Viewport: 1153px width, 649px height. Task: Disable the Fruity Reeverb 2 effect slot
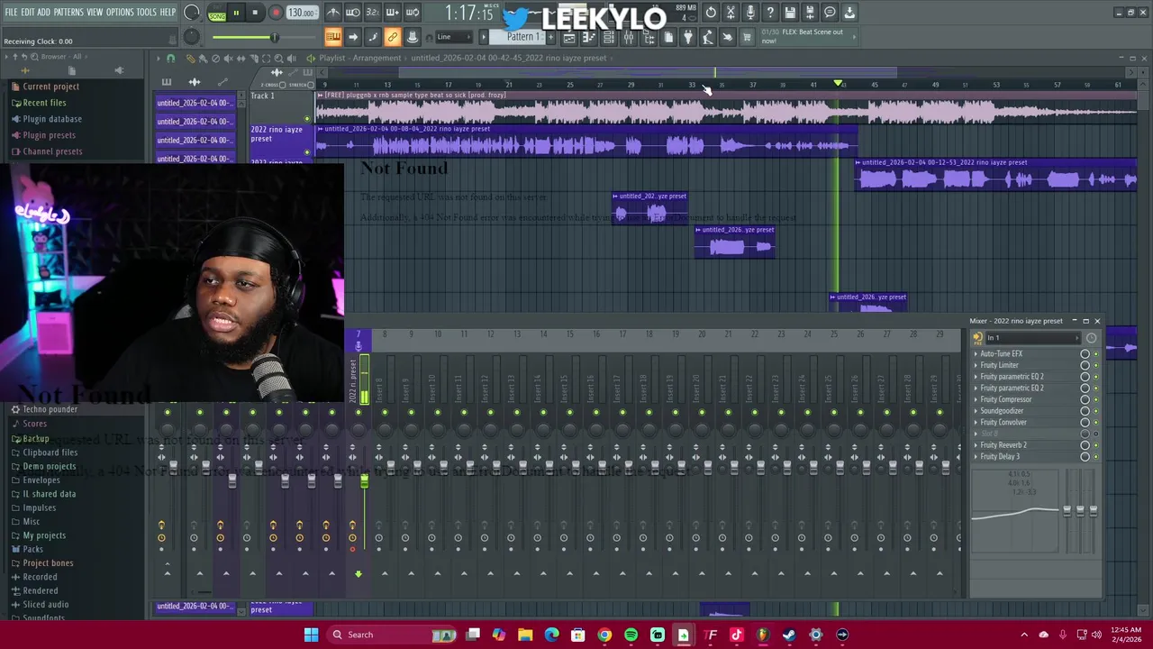(1096, 445)
